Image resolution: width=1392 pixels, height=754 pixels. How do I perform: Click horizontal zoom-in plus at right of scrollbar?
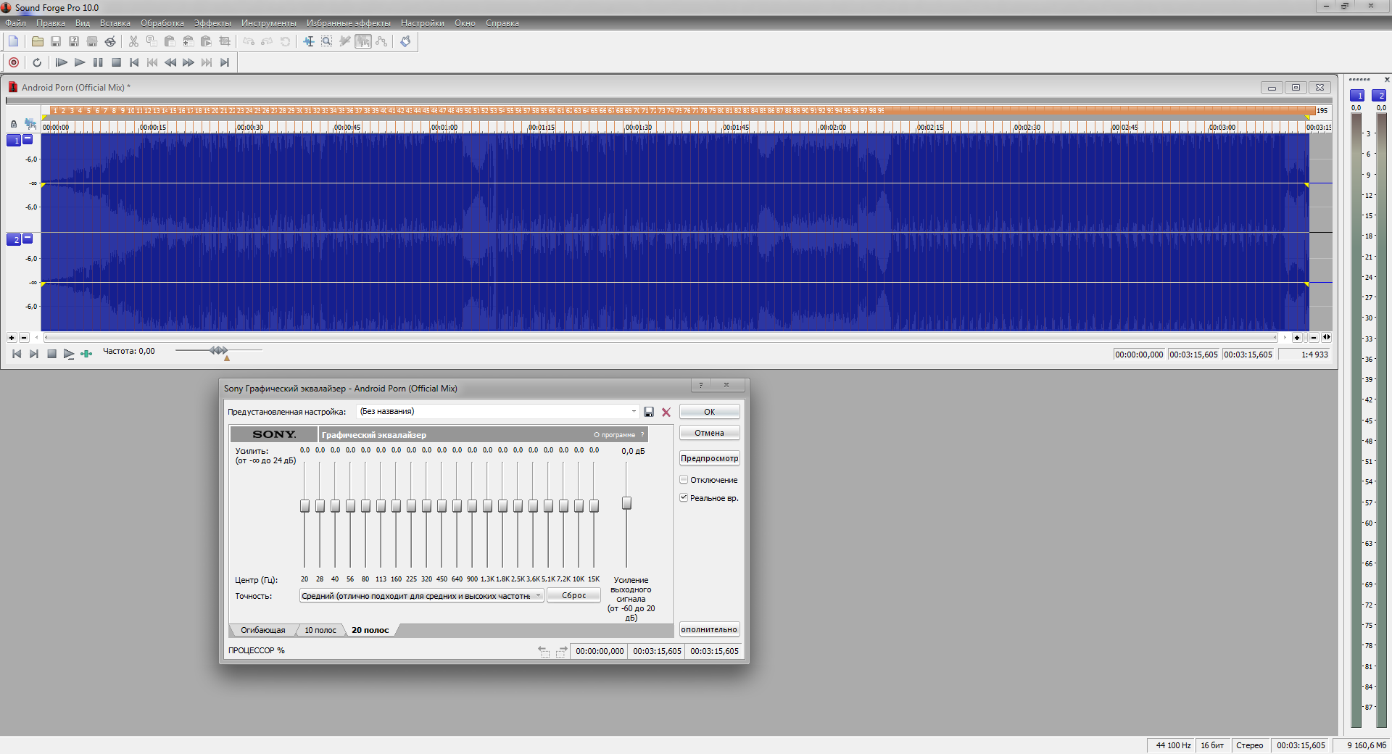[x=1297, y=337]
